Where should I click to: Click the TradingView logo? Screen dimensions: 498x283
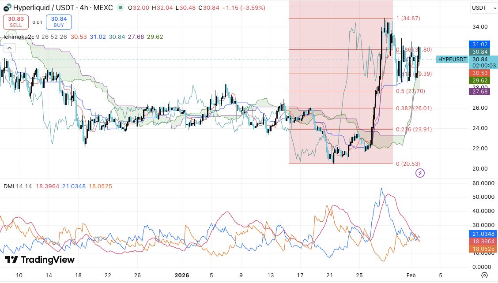point(39,260)
